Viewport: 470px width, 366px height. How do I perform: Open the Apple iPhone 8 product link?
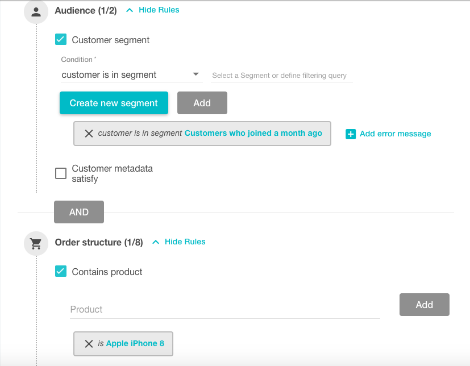(135, 343)
